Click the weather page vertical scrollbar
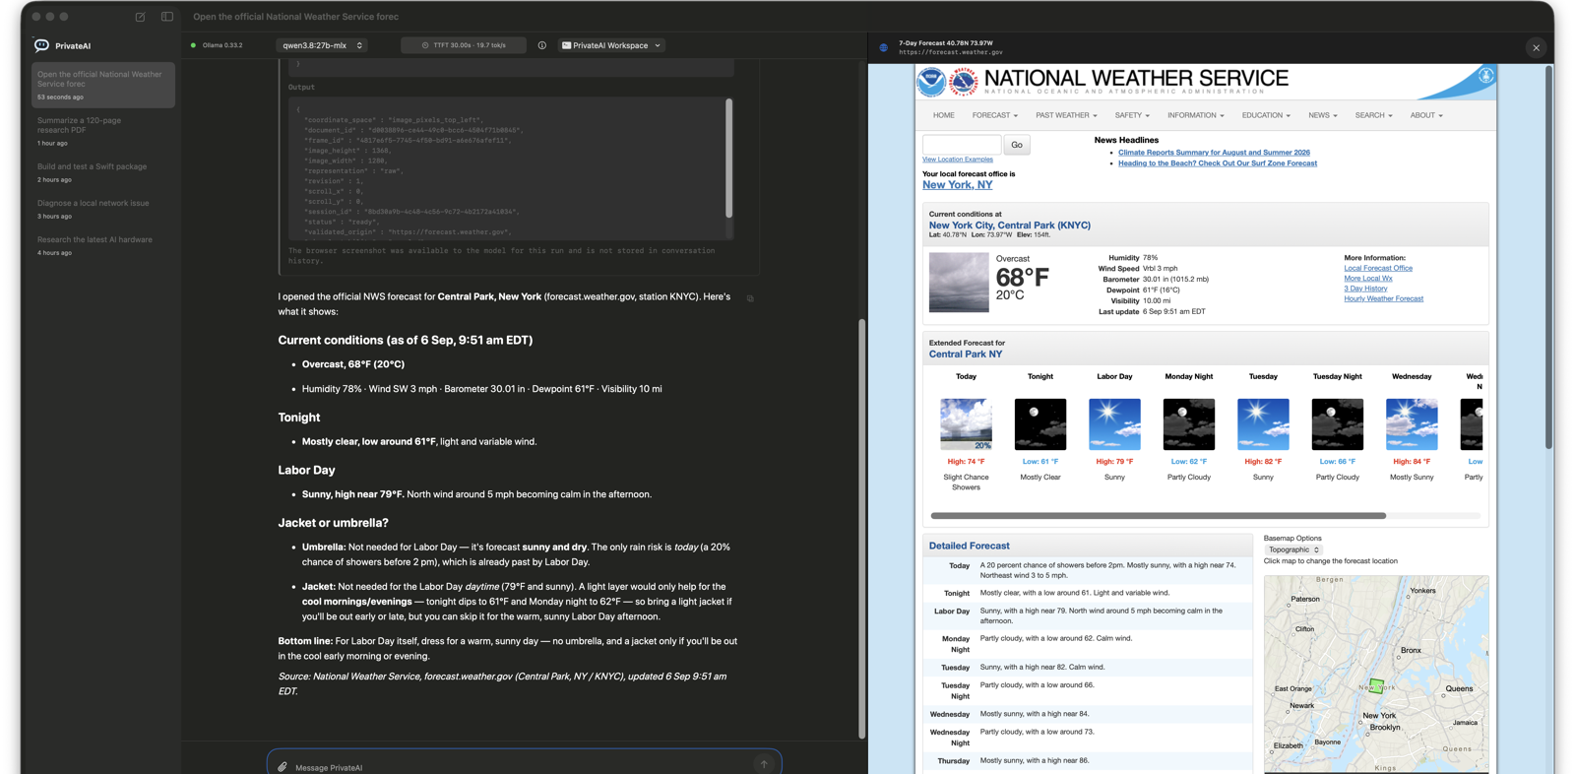 1548,256
